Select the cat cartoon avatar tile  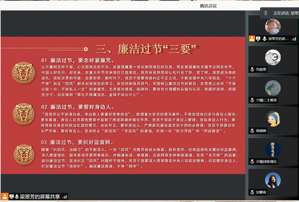click(273, 57)
